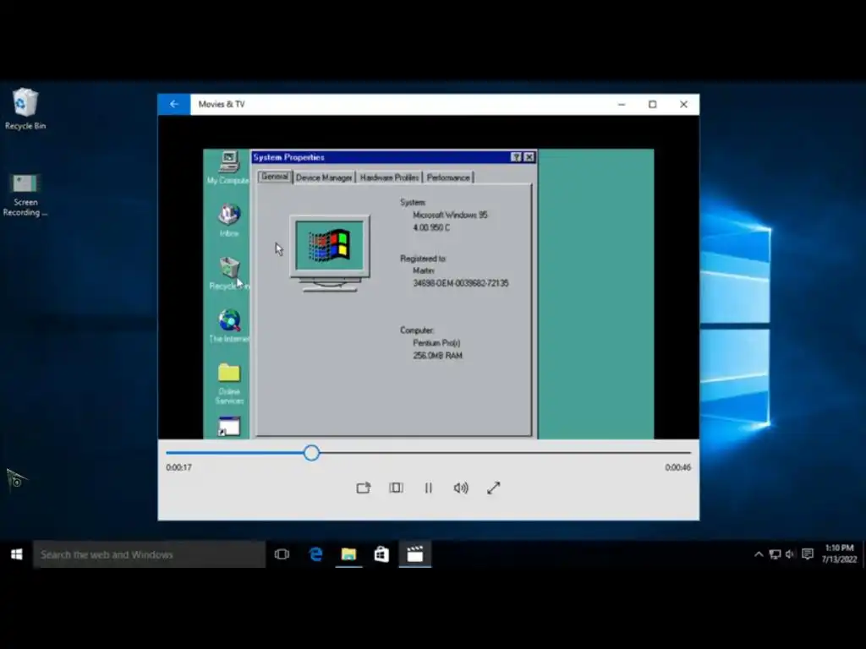This screenshot has width=866, height=649.
Task: Click the Inbox icon in the video
Action: click(x=229, y=220)
